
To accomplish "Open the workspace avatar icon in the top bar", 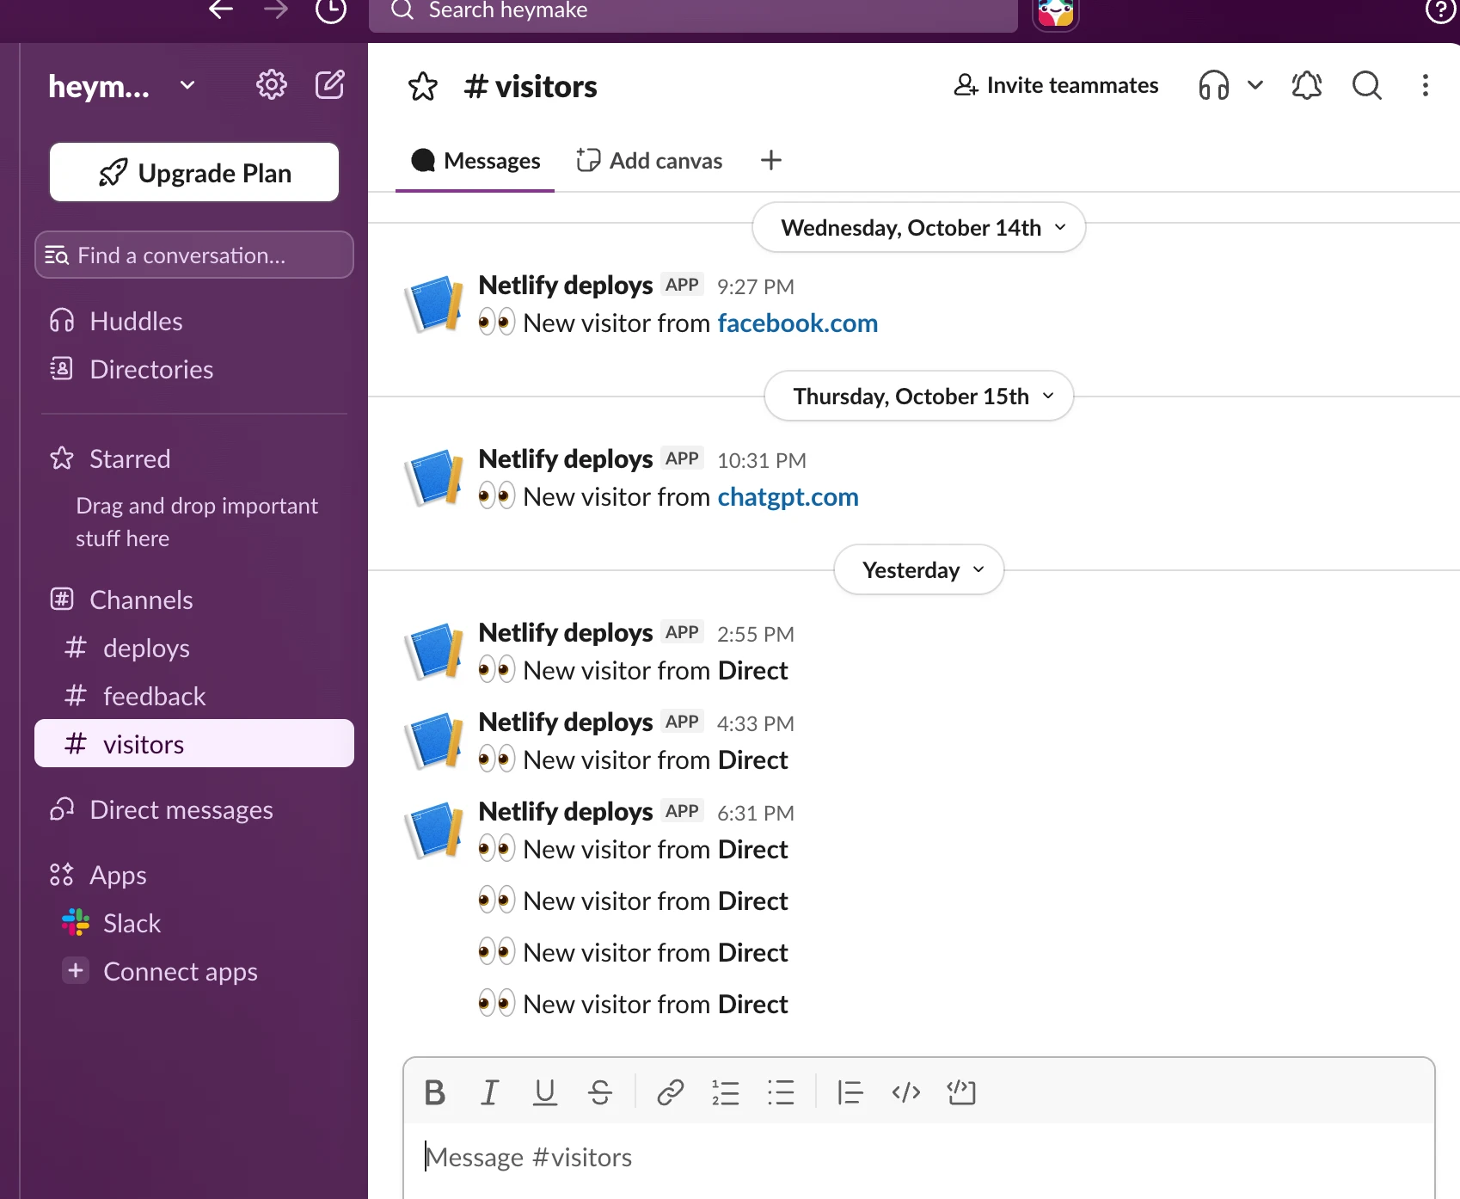I will [1056, 13].
